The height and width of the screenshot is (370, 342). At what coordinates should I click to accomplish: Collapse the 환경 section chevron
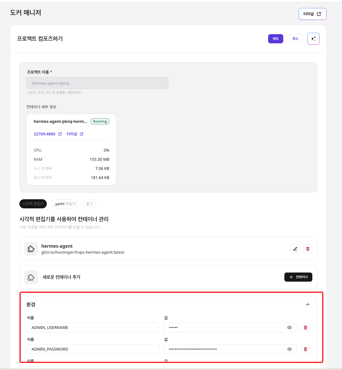pos(308,304)
